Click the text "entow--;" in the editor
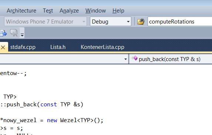Image resolution: width=212 pixels, height=135 pixels. click(13, 74)
